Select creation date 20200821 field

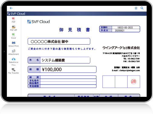[126, 30]
